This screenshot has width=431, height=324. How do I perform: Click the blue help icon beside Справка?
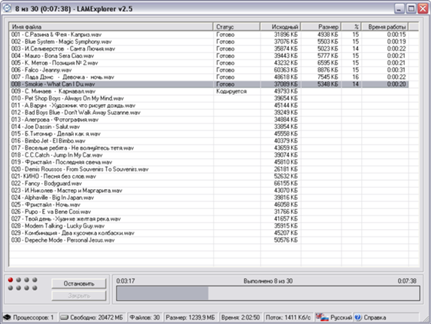coord(357,317)
